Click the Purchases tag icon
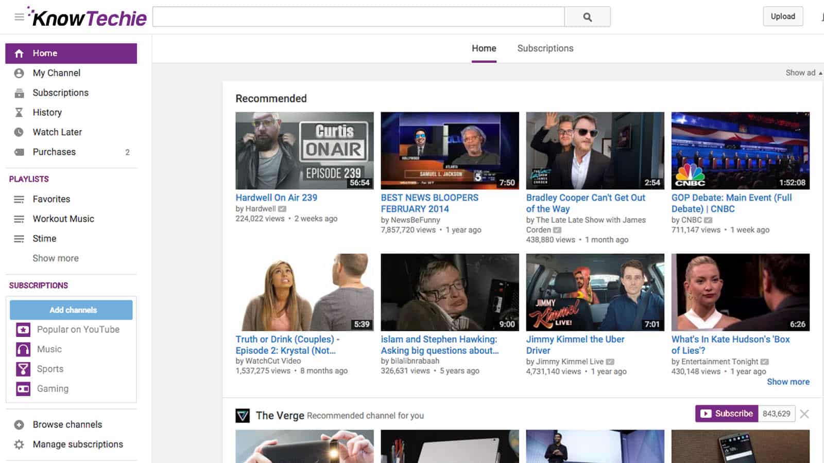This screenshot has height=463, width=824. pyautogui.click(x=19, y=152)
